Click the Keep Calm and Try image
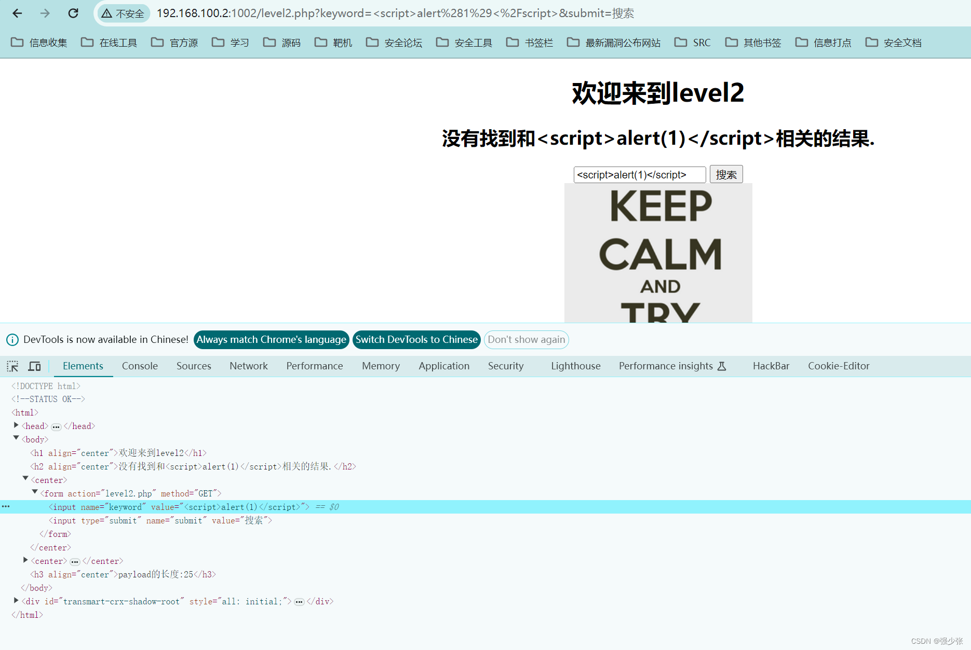971x650 pixels. click(x=658, y=253)
